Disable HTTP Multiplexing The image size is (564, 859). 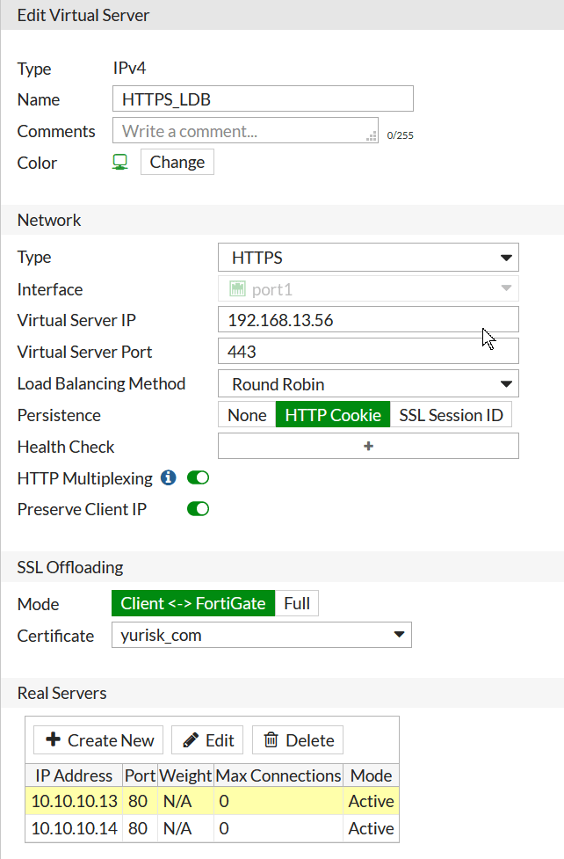point(198,477)
